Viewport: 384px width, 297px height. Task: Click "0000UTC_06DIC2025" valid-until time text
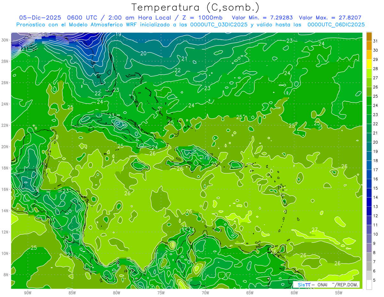tap(336, 25)
